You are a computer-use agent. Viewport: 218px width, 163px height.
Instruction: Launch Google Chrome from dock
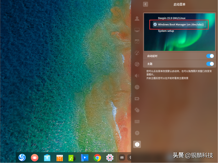click(97, 158)
